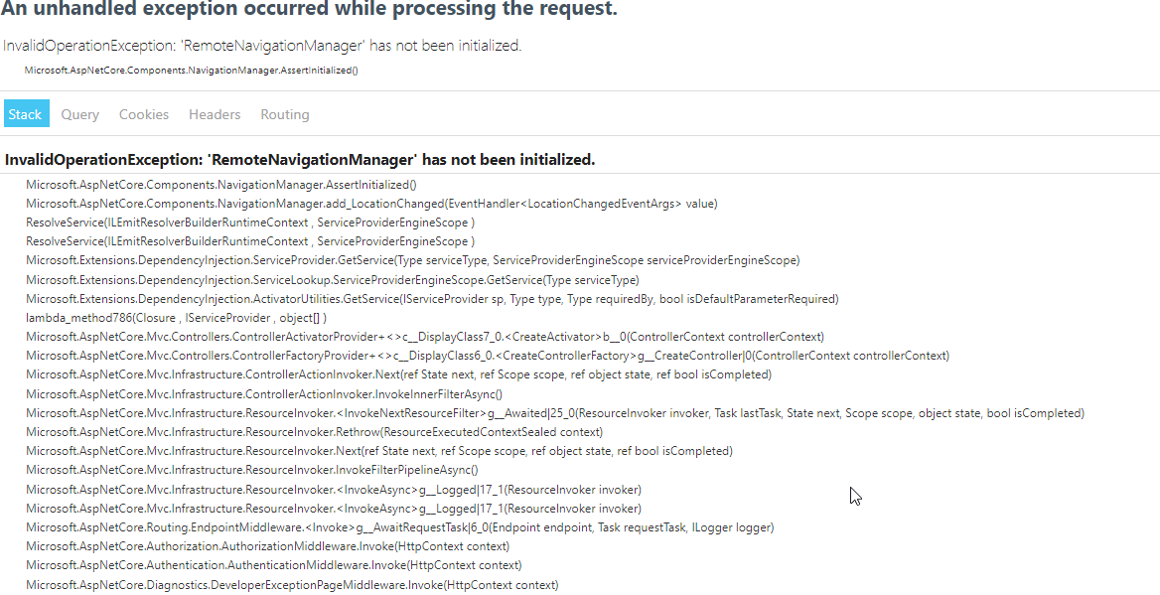Expand the ActivatorUtilities.GetService stack frame
Screen dimensions: 1160x595
432,299
